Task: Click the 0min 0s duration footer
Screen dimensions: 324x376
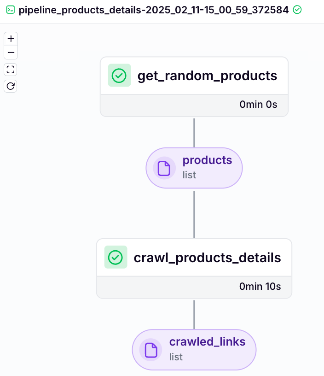Action: tap(194, 105)
